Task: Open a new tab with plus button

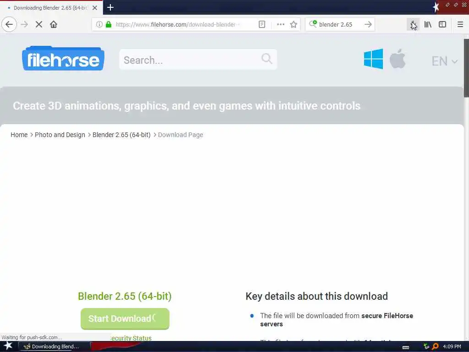Action: coord(110,7)
